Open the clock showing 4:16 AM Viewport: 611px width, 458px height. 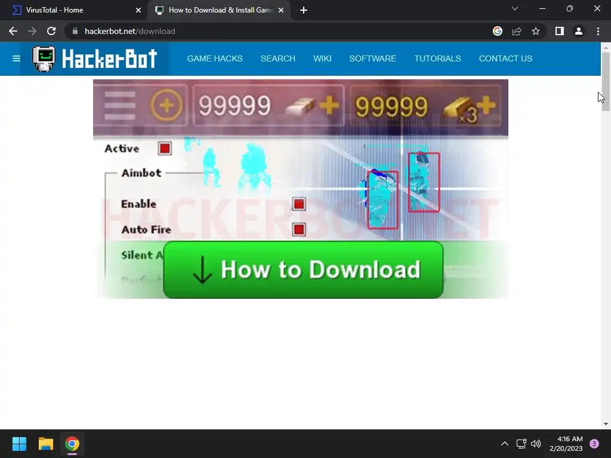(x=566, y=444)
